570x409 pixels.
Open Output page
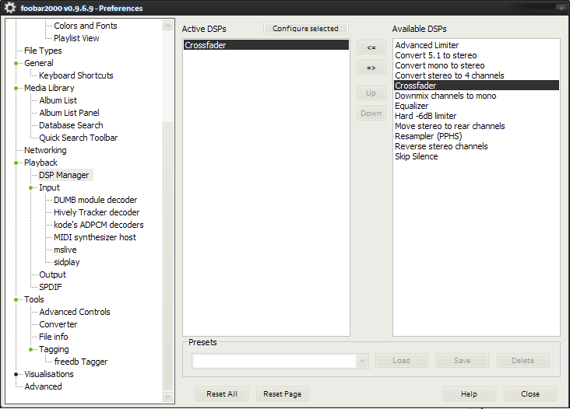pos(52,274)
